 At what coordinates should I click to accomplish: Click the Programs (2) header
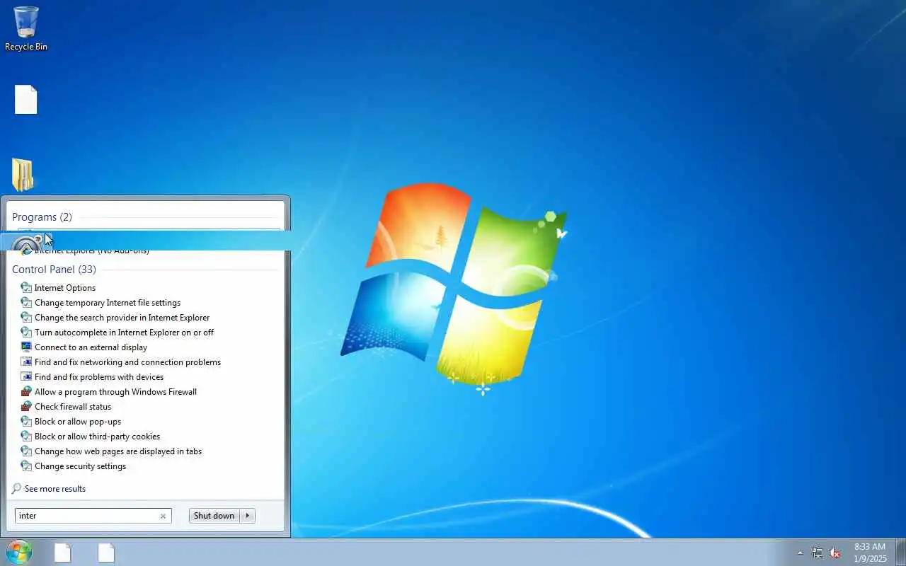(x=42, y=217)
